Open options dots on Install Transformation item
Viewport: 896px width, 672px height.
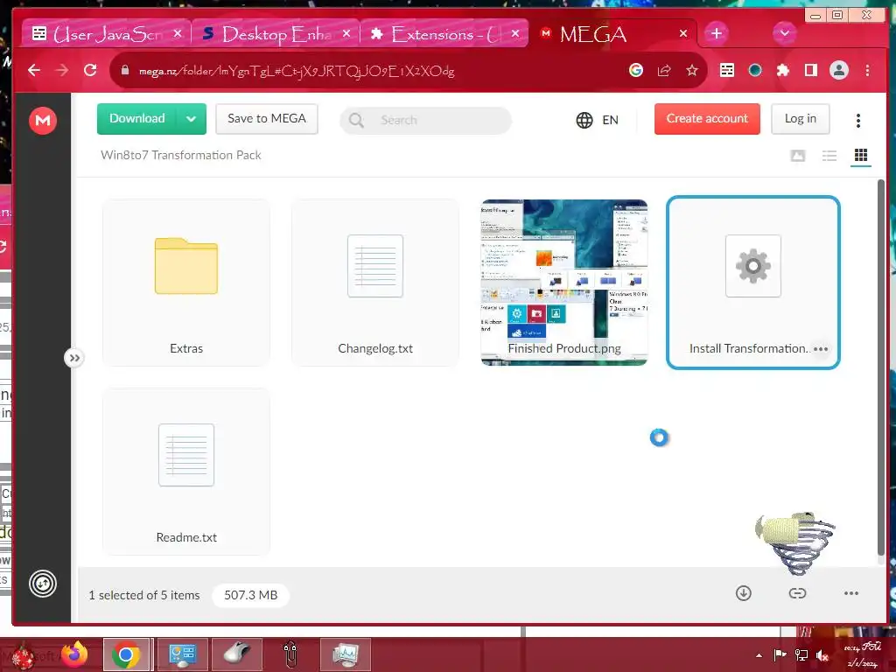pos(821,349)
